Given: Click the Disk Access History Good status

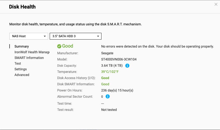Looking at the screenshot, I should 105,78.
